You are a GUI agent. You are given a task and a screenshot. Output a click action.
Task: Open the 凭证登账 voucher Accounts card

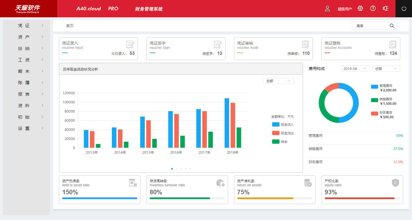361,48
